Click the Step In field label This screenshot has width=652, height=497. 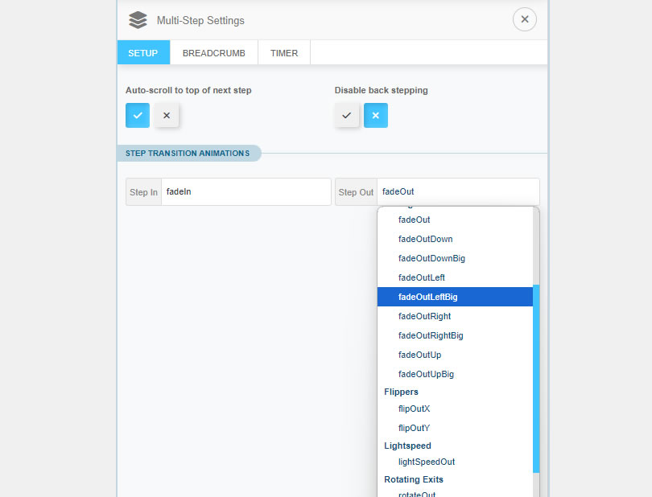click(143, 192)
